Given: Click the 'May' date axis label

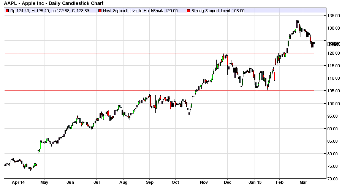Looking at the screenshot, I should pyautogui.click(x=44, y=183).
